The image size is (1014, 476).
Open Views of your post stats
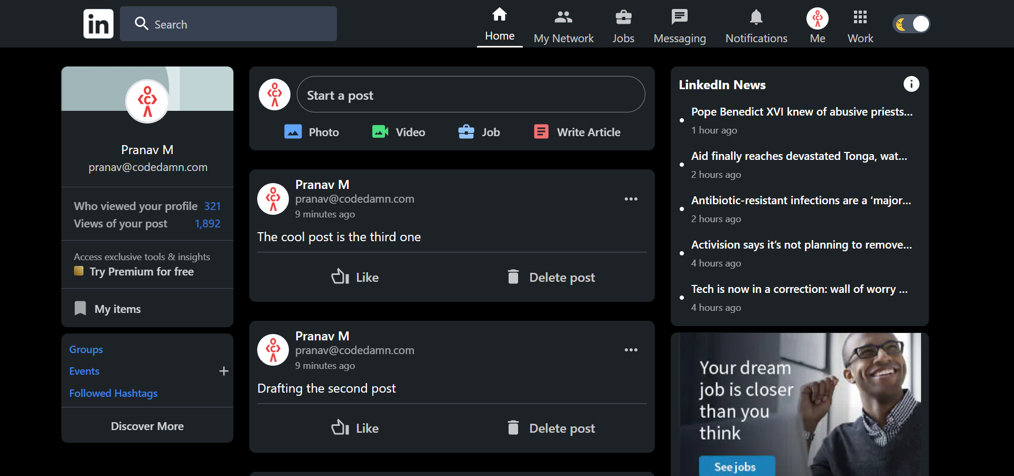click(147, 224)
